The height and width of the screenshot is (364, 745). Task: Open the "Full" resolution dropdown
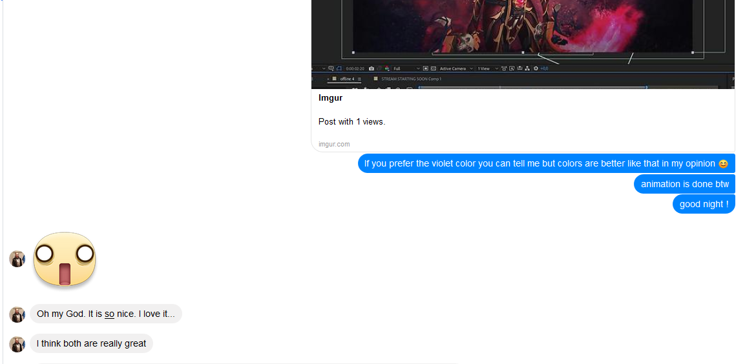tap(406, 68)
